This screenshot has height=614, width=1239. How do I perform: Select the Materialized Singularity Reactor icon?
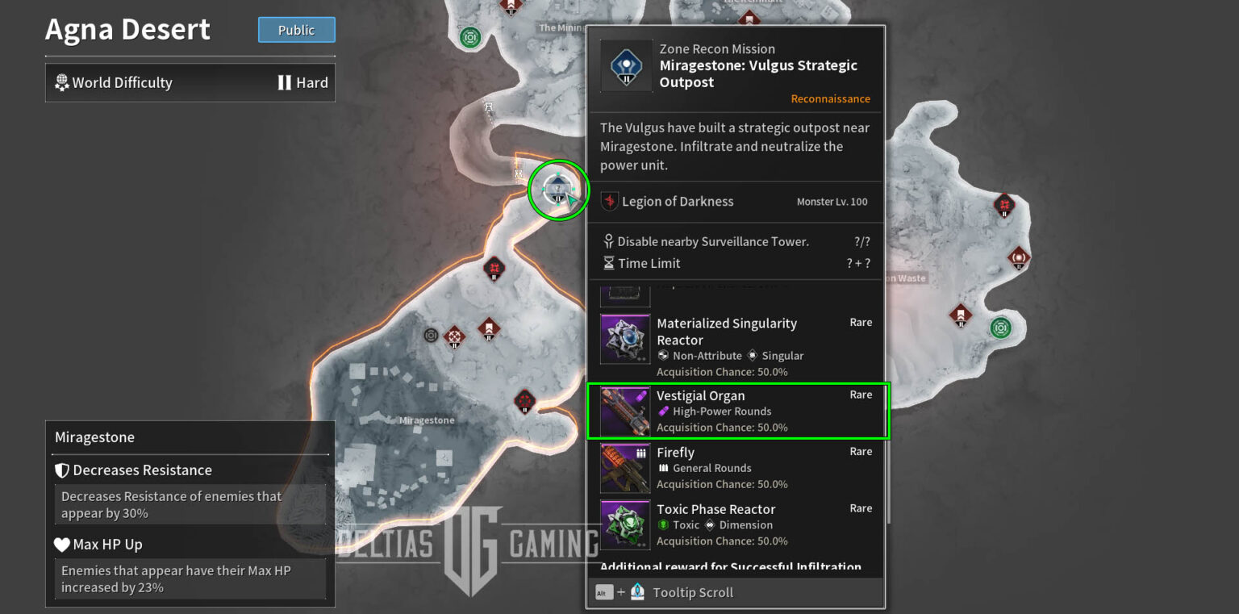click(x=625, y=339)
